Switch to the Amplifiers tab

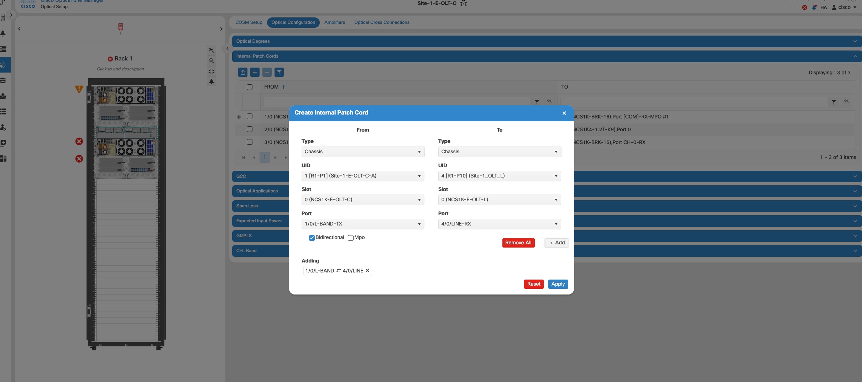tap(335, 22)
